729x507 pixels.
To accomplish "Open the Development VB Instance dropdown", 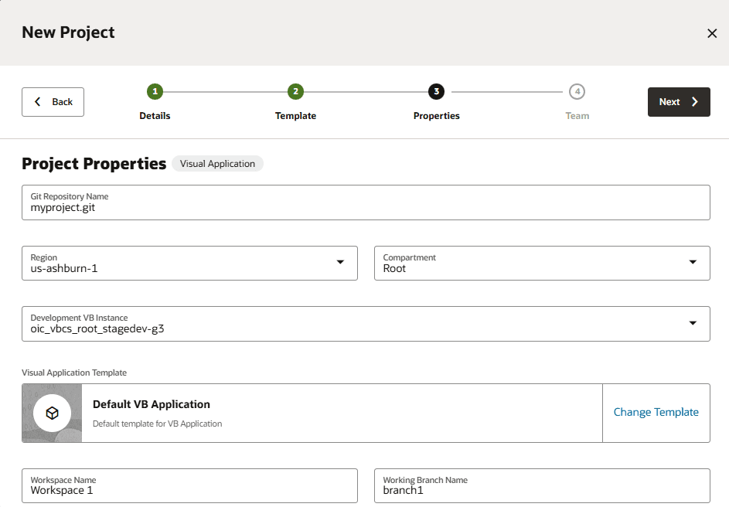I will pyautogui.click(x=366, y=323).
